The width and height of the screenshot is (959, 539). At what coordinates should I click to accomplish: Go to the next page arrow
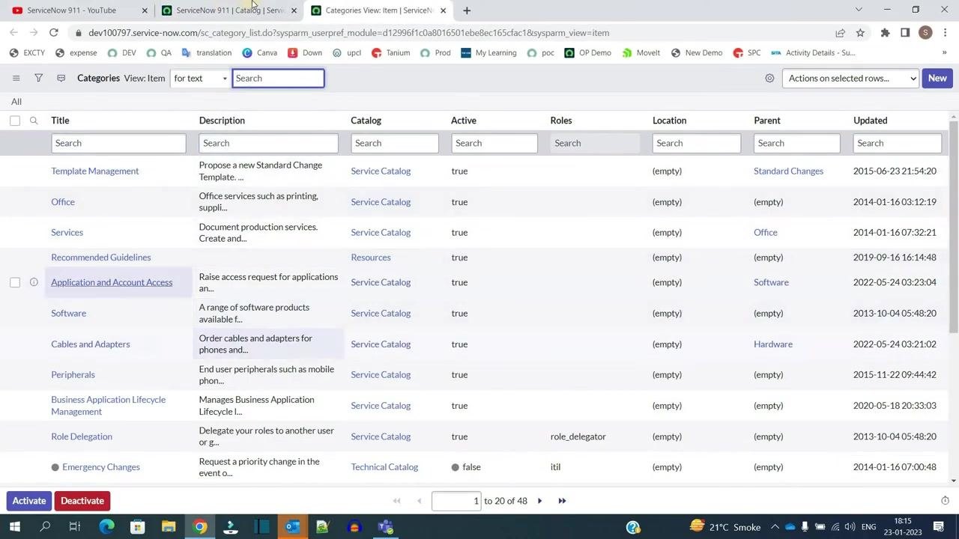[539, 501]
